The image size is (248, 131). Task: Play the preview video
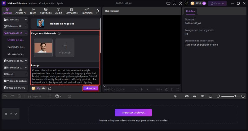click(x=142, y=90)
